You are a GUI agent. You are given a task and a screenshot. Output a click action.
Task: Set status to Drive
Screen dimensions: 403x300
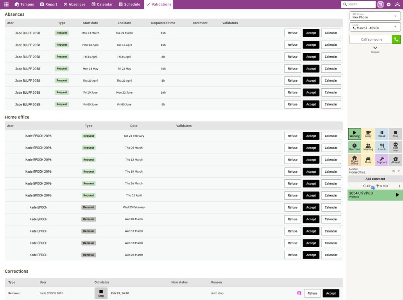[x=368, y=160]
